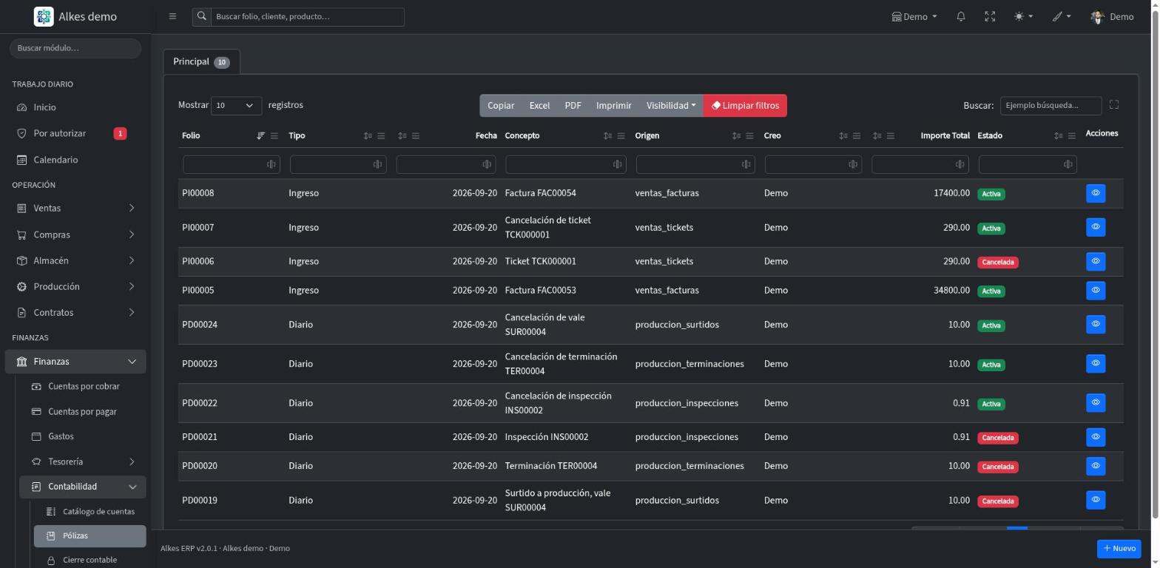Export the table to Excel

tap(539, 105)
